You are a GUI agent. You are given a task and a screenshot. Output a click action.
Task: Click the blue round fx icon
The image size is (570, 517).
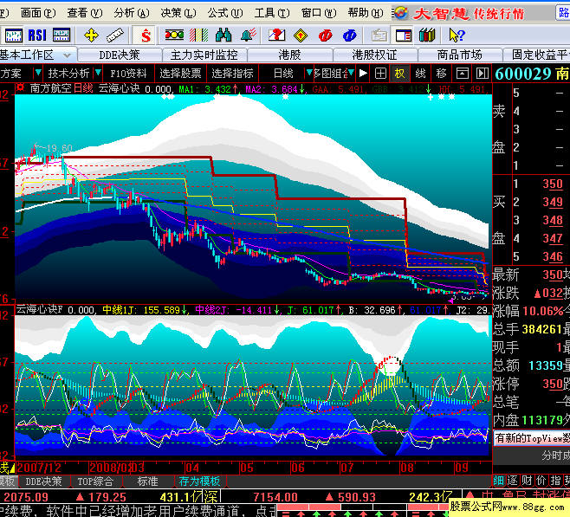(x=349, y=36)
